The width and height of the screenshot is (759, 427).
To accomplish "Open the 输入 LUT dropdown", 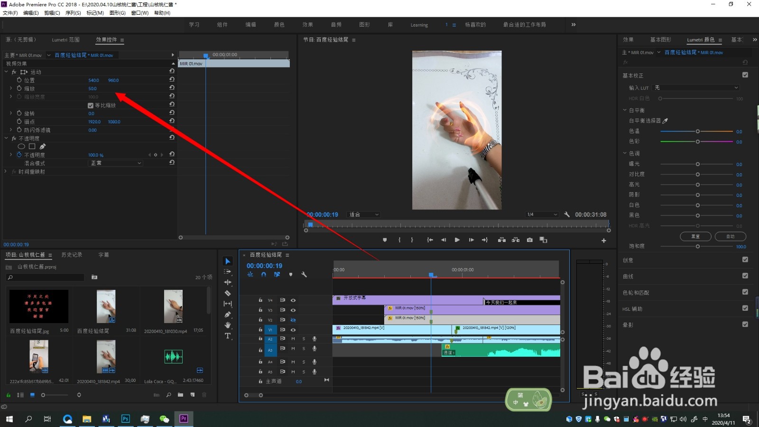I will 696,88.
